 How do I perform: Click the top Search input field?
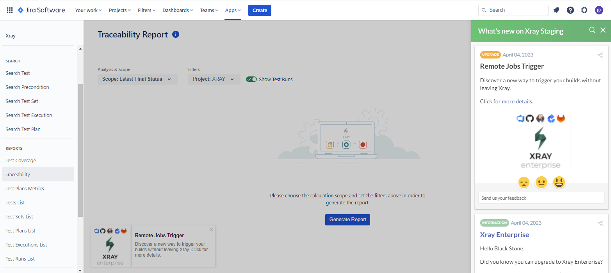pyautogui.click(x=513, y=10)
